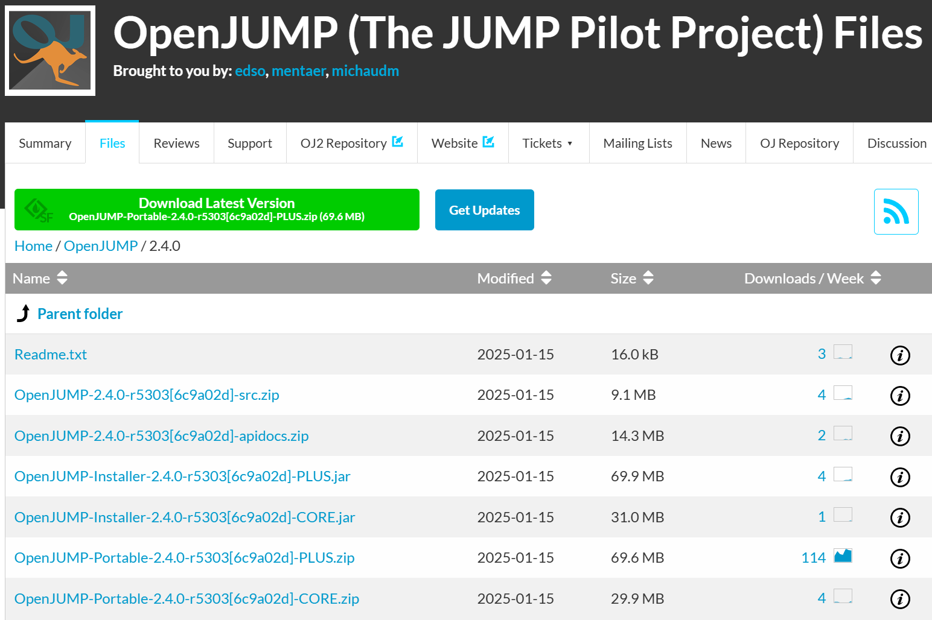Click the 114 weekly downloads count

[814, 558]
